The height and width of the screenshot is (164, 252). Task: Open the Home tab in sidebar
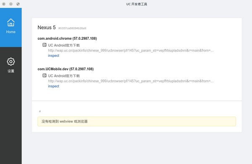pyautogui.click(x=11, y=27)
